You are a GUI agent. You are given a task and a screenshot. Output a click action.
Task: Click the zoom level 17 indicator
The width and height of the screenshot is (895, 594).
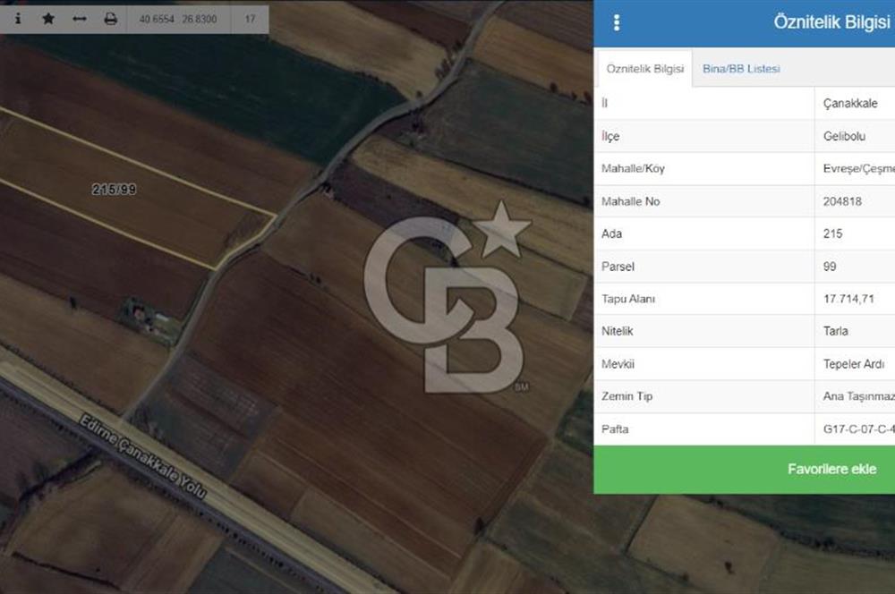pyautogui.click(x=250, y=19)
